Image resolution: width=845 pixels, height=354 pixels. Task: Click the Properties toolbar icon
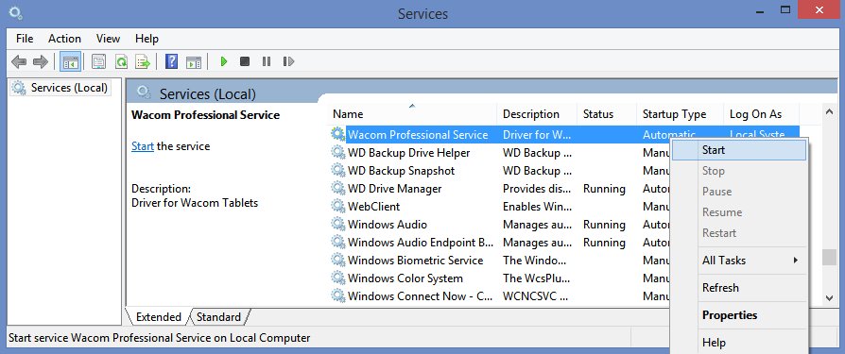[x=98, y=62]
